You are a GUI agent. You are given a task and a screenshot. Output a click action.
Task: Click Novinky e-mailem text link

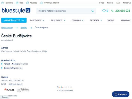52,3
